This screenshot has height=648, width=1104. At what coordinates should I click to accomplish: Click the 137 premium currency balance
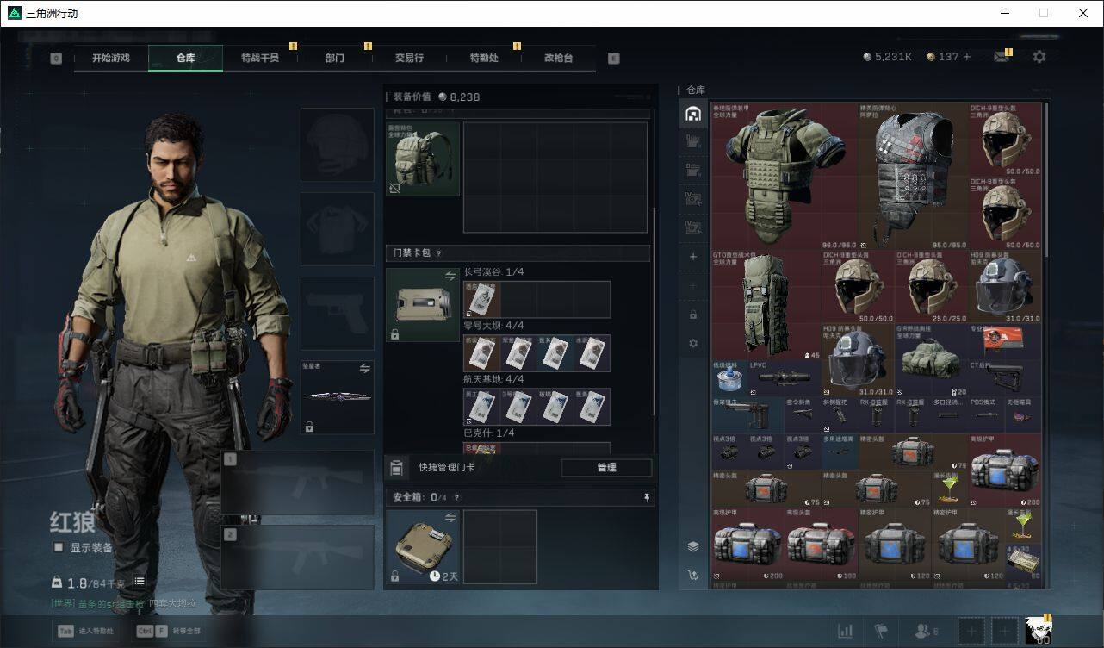[x=942, y=57]
